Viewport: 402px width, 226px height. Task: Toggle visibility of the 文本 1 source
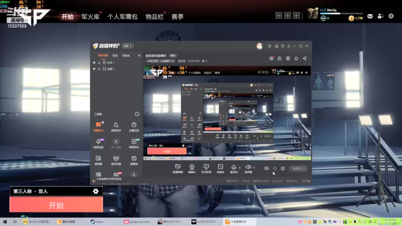pos(94,62)
